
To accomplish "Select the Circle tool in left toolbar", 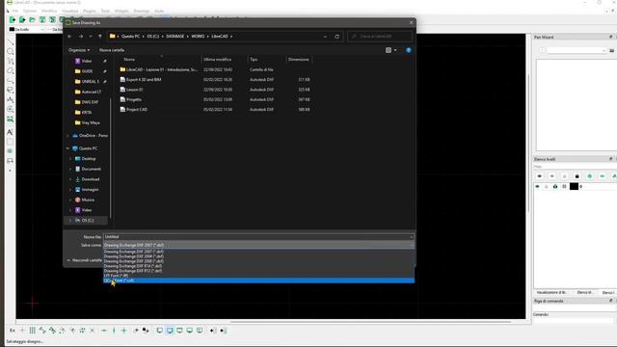I will click(11, 51).
